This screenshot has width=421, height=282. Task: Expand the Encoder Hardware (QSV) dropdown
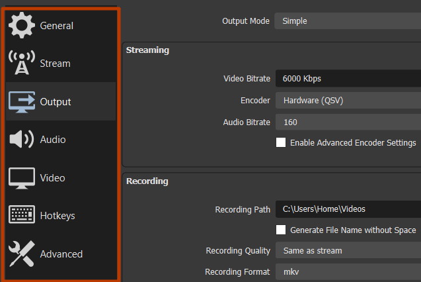pyautogui.click(x=348, y=100)
